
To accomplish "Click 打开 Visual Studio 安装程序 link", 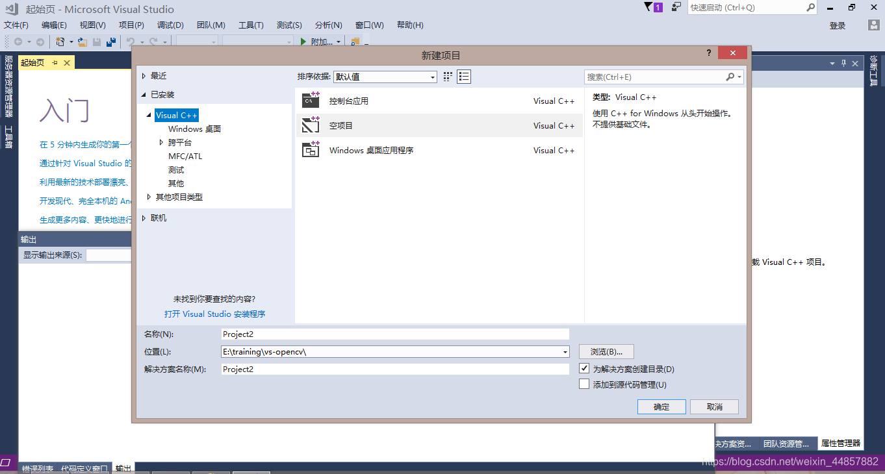I will click(215, 314).
